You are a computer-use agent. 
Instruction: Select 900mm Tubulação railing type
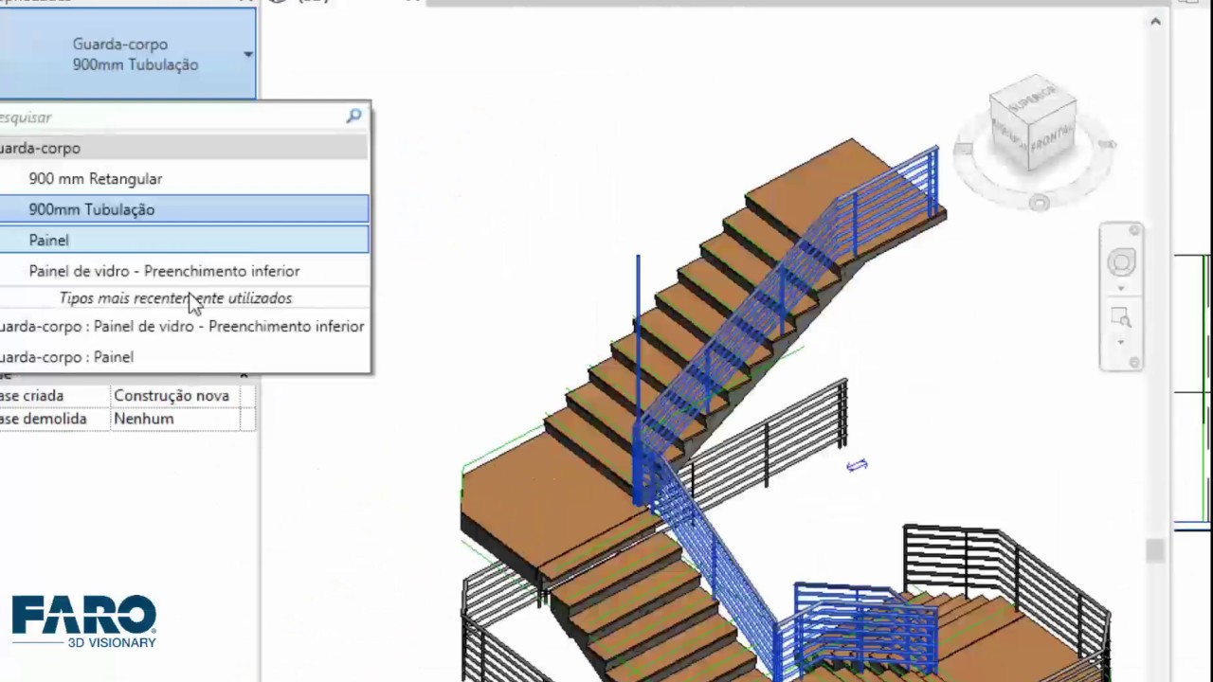coord(184,209)
